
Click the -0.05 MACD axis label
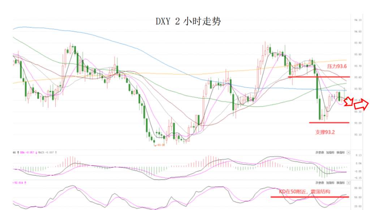pos(358,172)
